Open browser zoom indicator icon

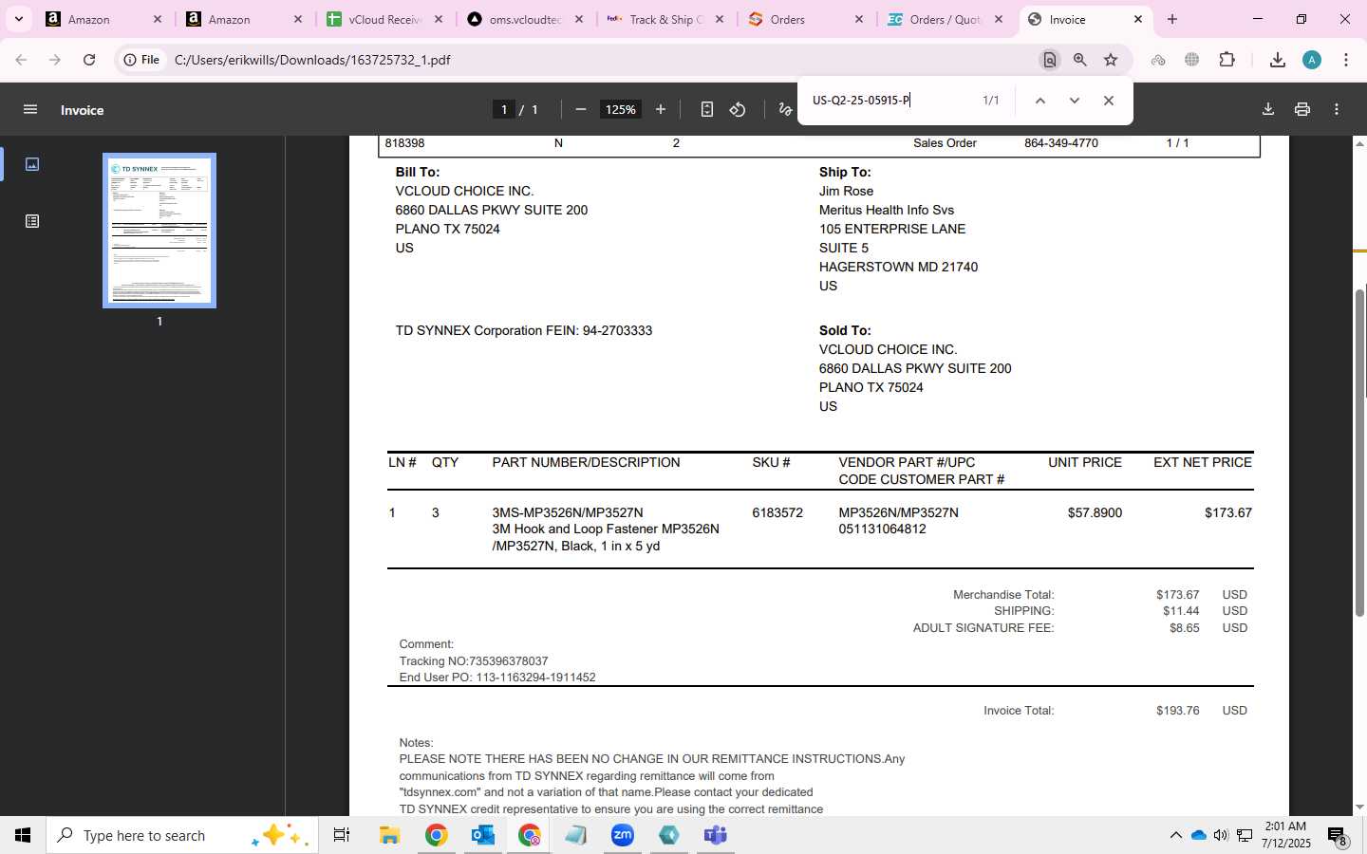tap(1080, 60)
